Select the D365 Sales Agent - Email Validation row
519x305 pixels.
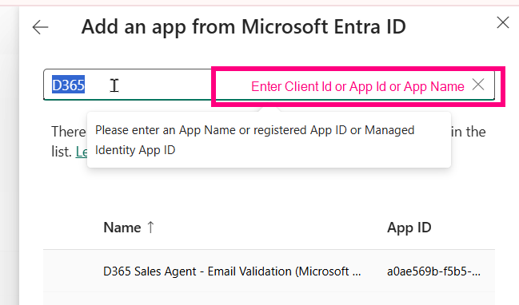[x=269, y=271]
